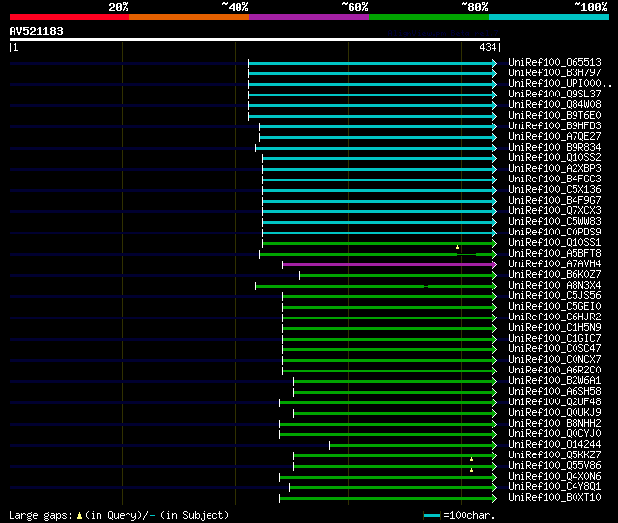
Task: Click the UniRef100_A6SH58 label
Action: pyautogui.click(x=554, y=392)
